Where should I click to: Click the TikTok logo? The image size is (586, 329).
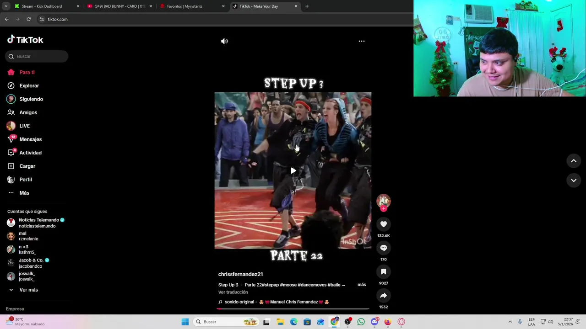pos(25,40)
